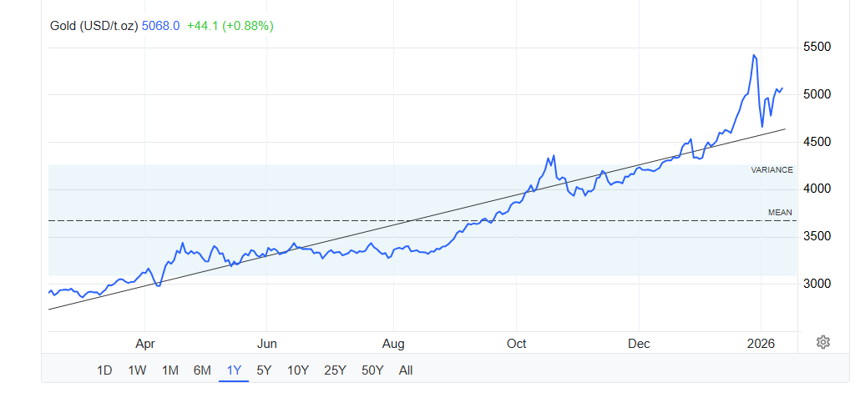Show the 25Y price history
Viewport: 860px width, 413px height.
[x=335, y=370]
